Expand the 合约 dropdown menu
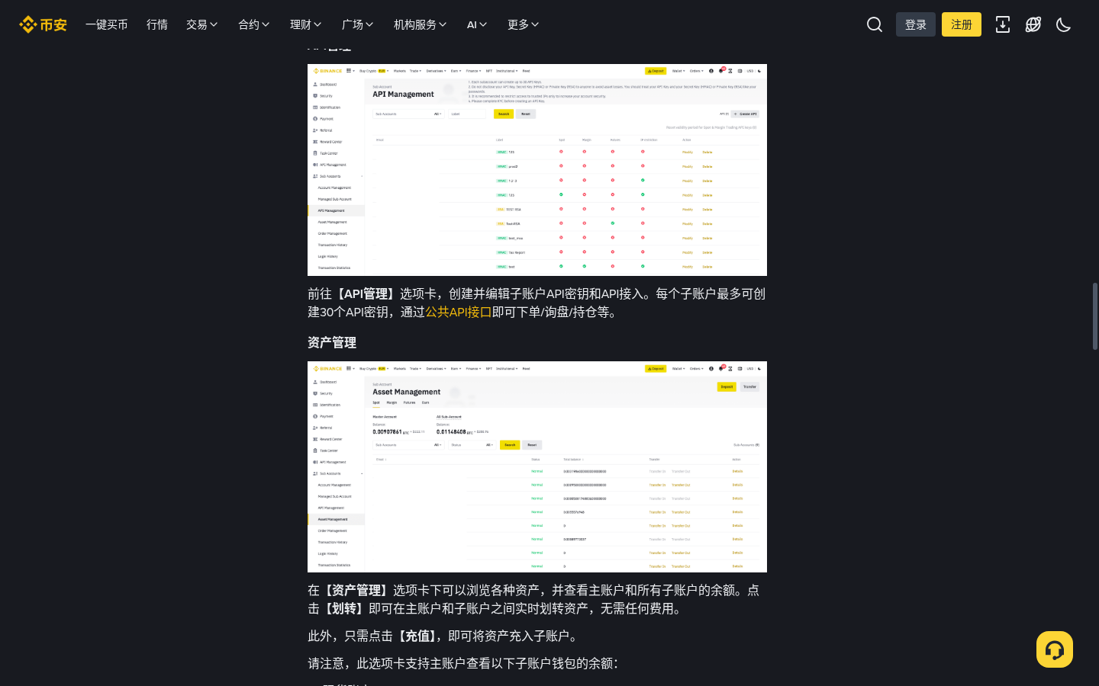1099x686 pixels. pos(254,24)
